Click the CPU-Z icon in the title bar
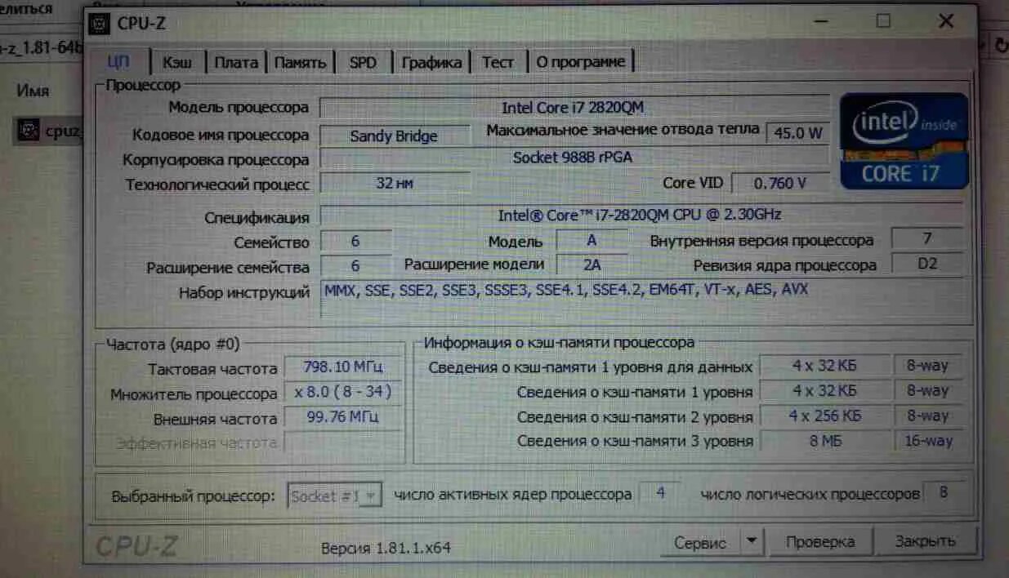Screen dimensions: 1009x578 98,23
